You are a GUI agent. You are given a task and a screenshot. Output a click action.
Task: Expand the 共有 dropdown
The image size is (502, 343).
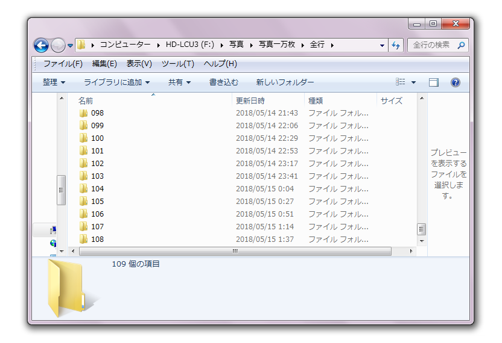point(179,82)
